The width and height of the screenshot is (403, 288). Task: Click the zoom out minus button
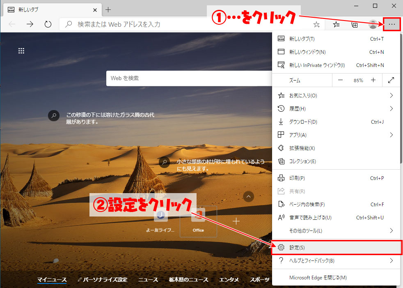tap(340, 80)
